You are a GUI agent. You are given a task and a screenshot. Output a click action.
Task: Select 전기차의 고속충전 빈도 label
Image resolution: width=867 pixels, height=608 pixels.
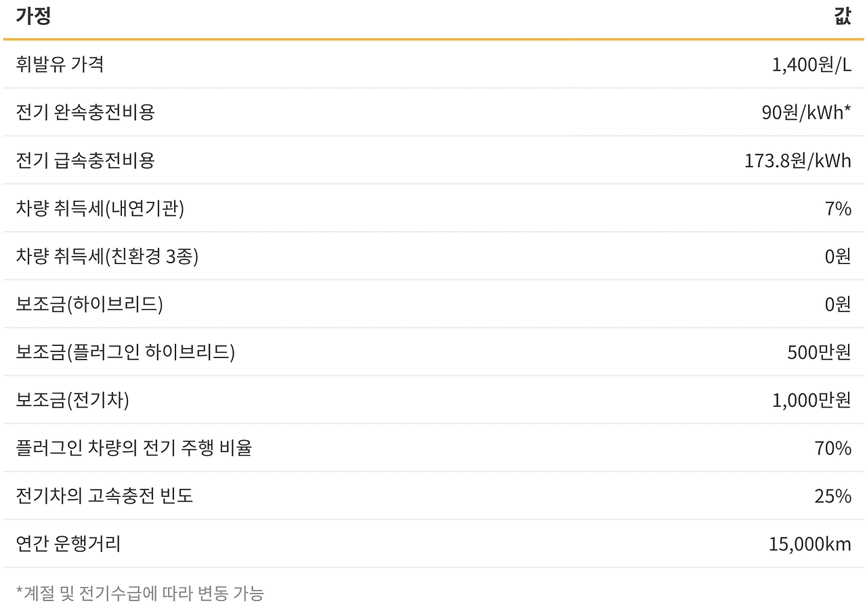104,496
